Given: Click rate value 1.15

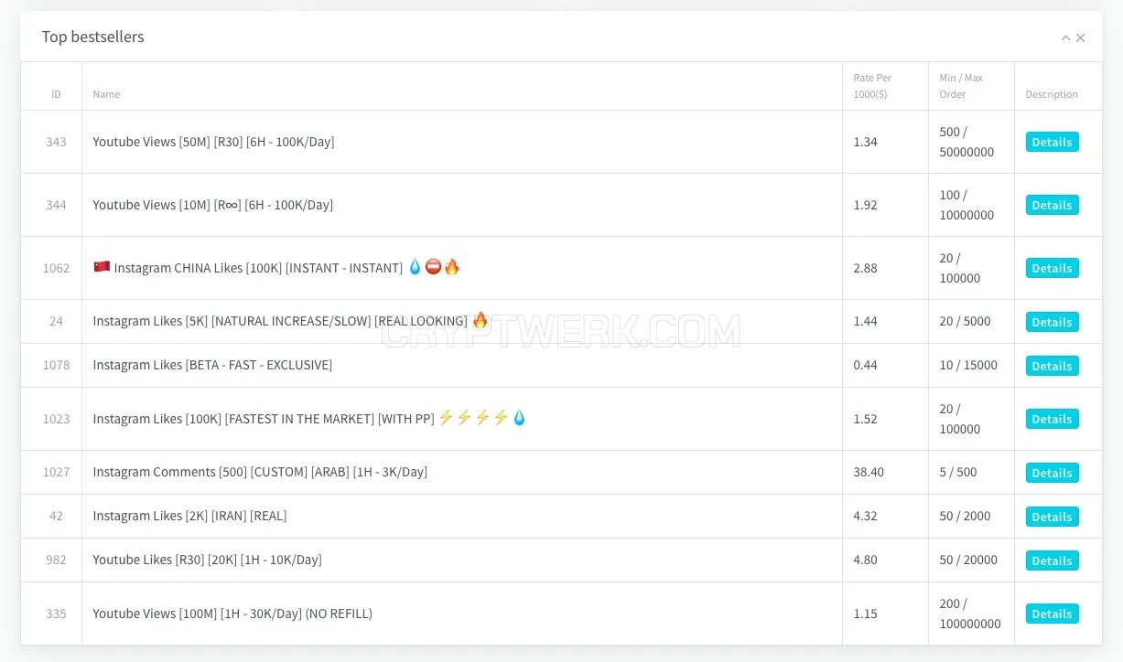Looking at the screenshot, I should coord(865,614).
